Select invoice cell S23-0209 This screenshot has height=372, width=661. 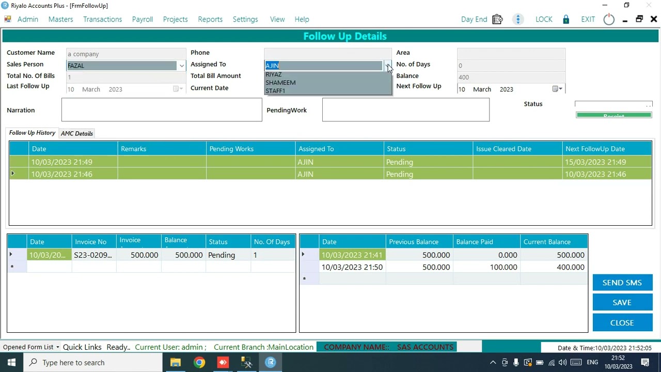click(93, 255)
